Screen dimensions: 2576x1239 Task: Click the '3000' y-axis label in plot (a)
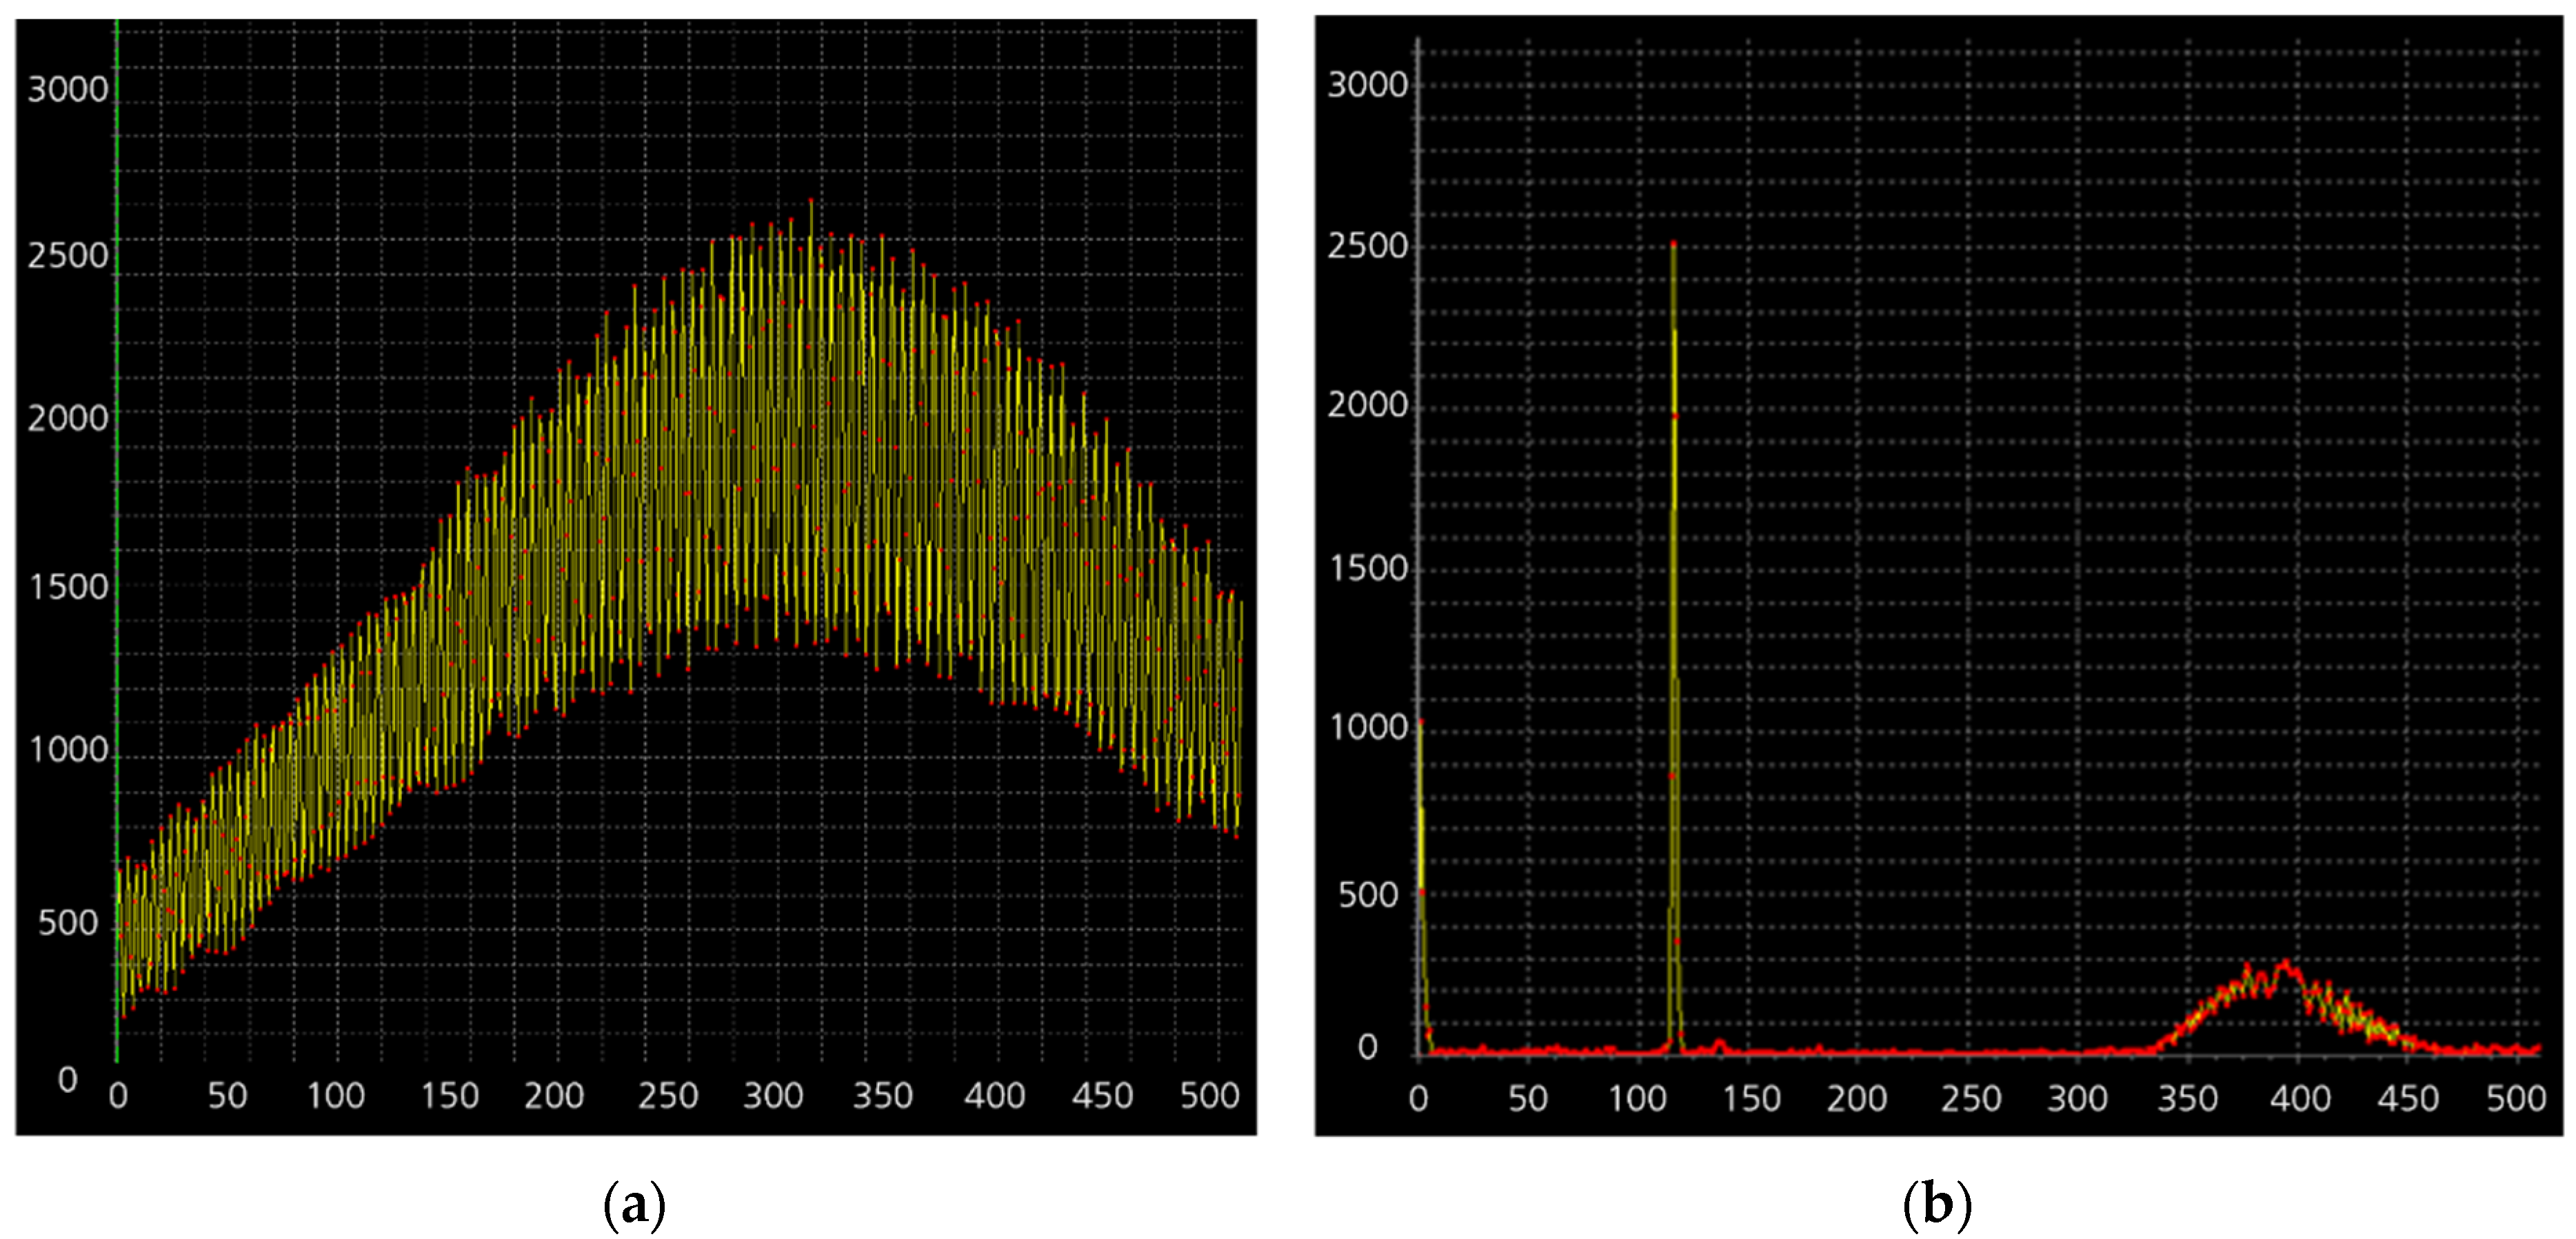point(68,90)
